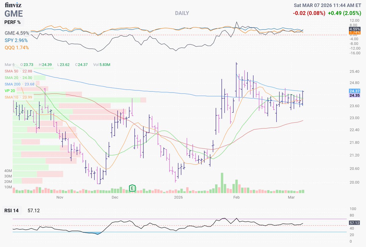Click the RSI value 57.12 beside RSI 14
This screenshot has width=366, height=247.
(x=34, y=210)
